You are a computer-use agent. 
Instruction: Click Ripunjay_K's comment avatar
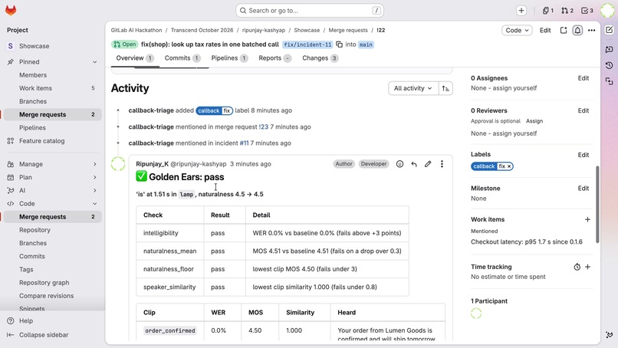118,164
